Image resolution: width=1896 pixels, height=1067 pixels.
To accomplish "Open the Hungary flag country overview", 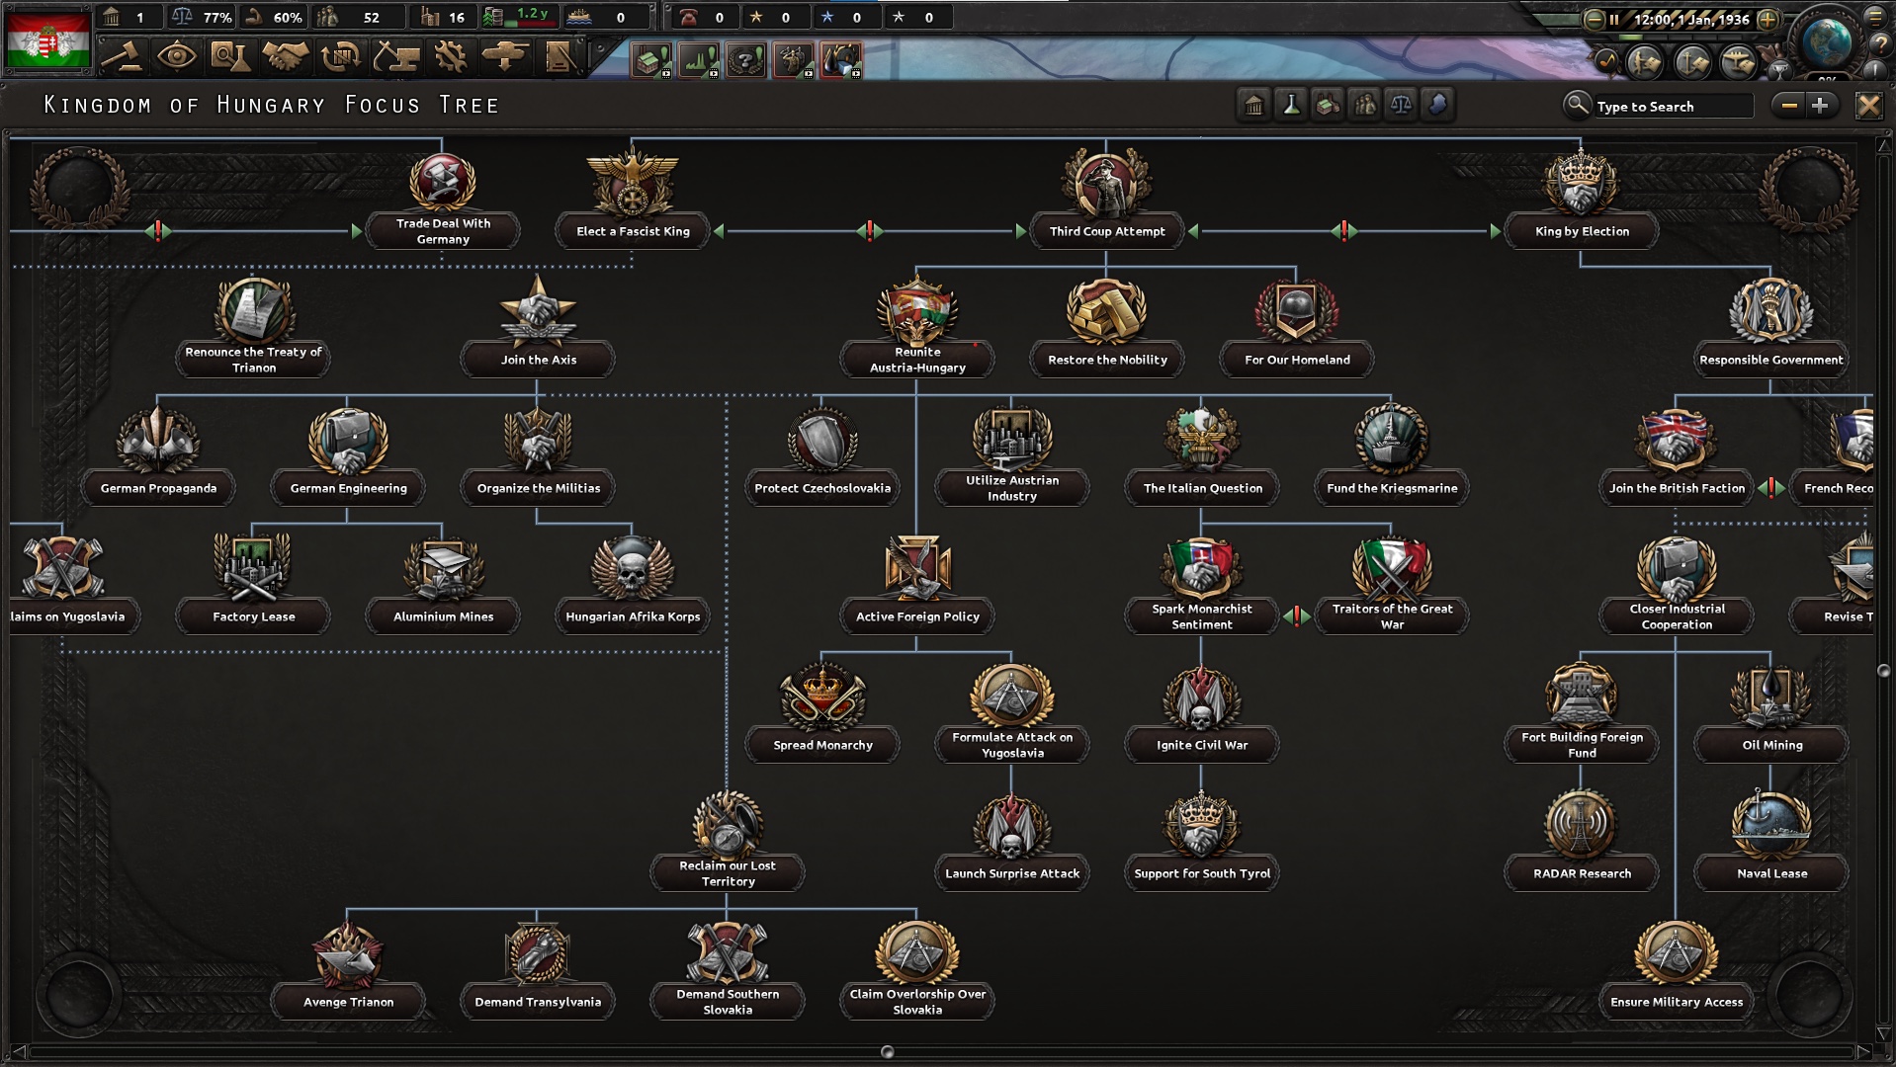I will coord(48,38).
